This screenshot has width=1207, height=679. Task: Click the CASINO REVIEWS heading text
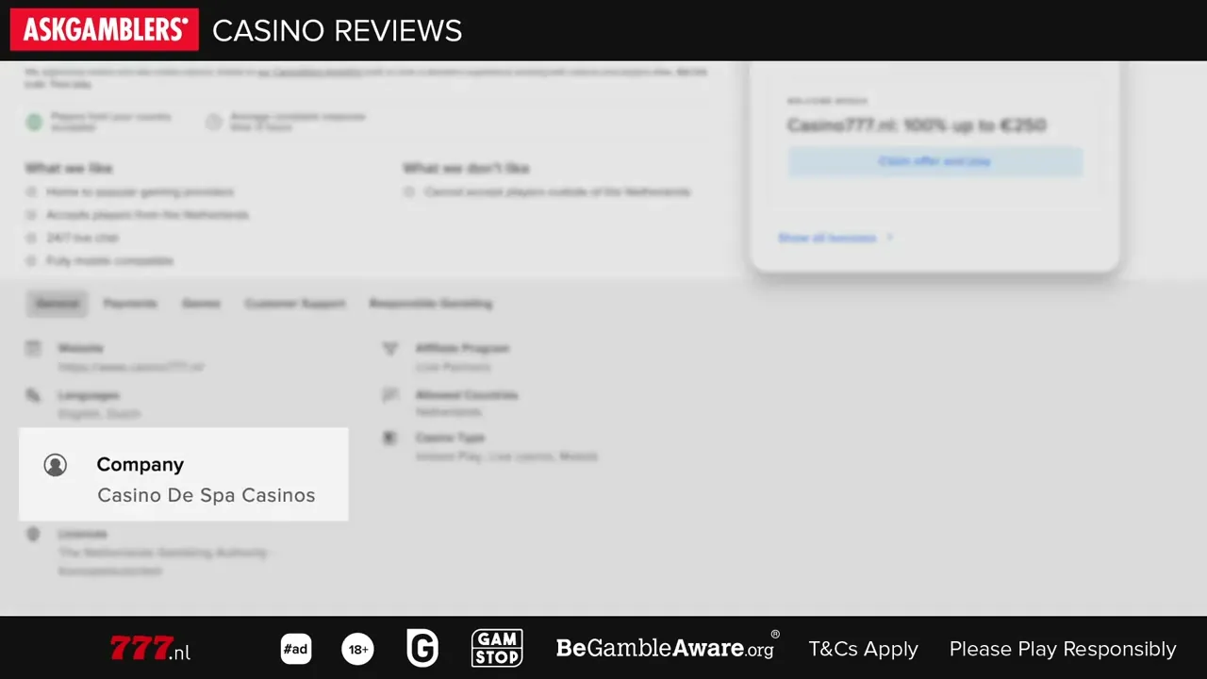tap(338, 31)
